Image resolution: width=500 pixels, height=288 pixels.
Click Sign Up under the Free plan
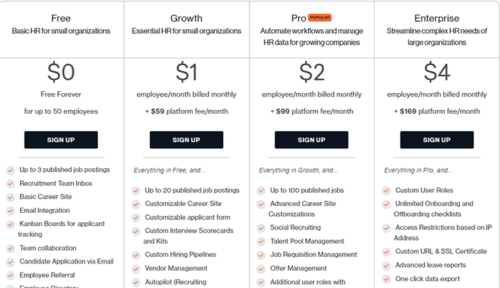pos(61,140)
